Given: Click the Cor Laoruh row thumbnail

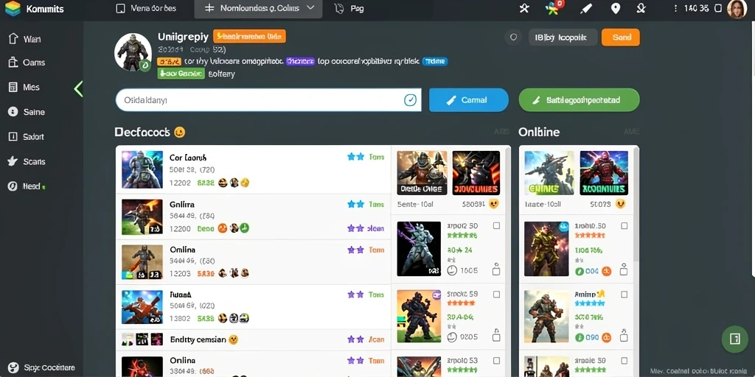Looking at the screenshot, I should pyautogui.click(x=142, y=169).
